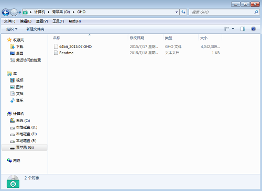Open the 组织 dropdown
The width and height of the screenshot is (262, 191).
(x=12, y=29)
